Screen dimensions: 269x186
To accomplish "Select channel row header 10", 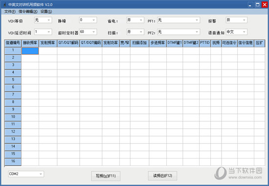I will point(13,117).
